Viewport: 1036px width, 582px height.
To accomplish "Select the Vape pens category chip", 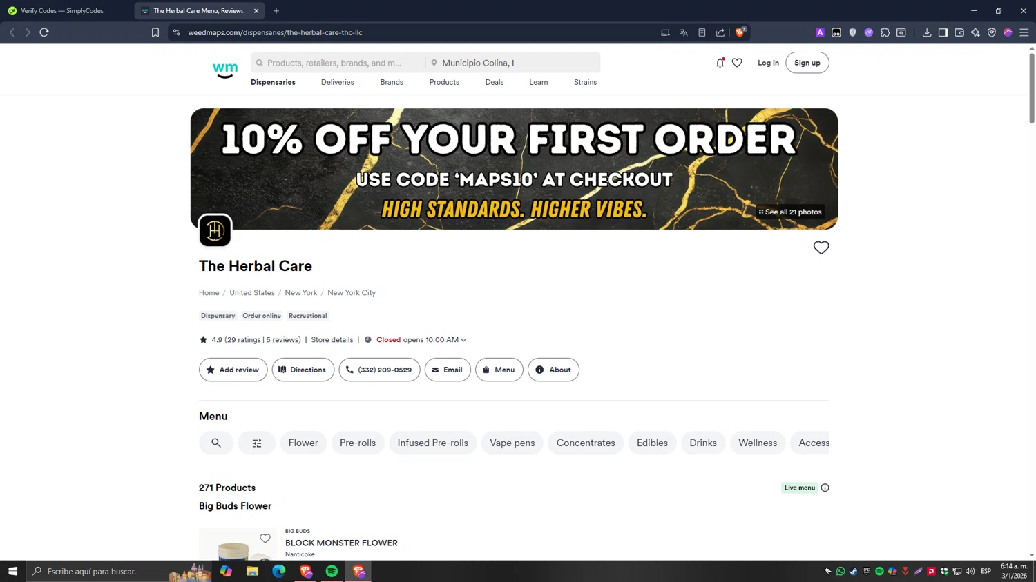I will click(512, 443).
